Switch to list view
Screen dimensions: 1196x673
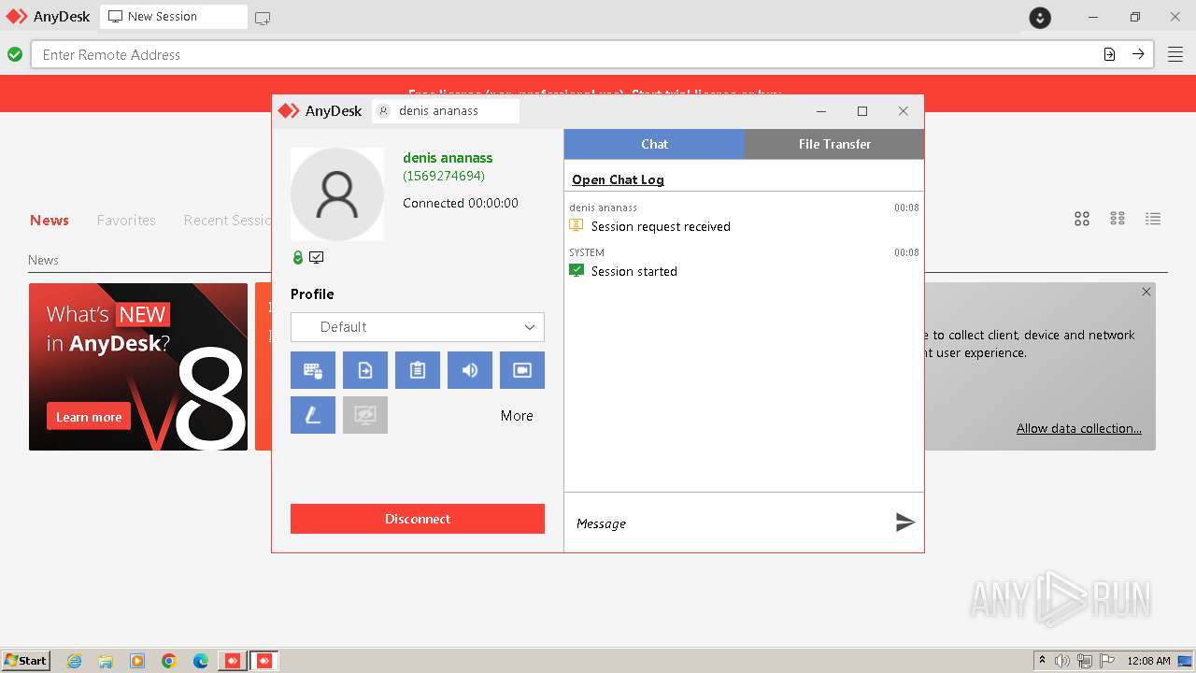(x=1153, y=219)
